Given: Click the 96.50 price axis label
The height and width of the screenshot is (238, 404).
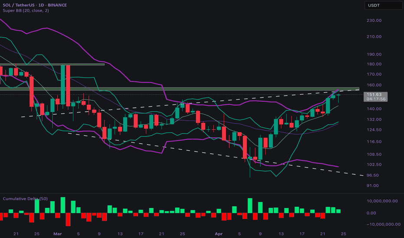Looking at the screenshot, I should point(372,175).
